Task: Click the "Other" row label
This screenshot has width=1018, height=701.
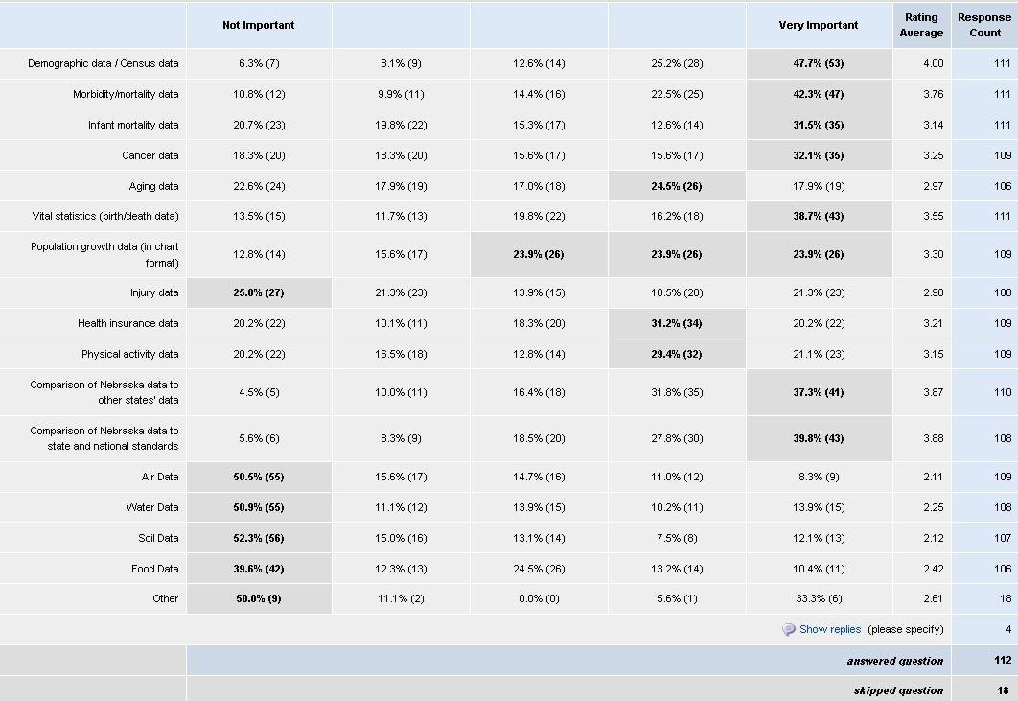Action: point(166,598)
